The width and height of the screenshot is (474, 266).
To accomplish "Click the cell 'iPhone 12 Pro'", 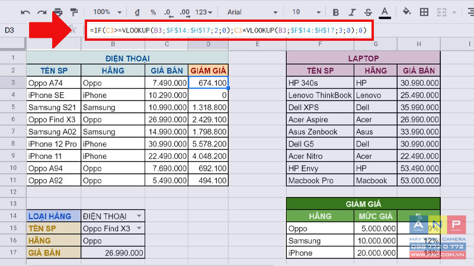I will [x=53, y=144].
